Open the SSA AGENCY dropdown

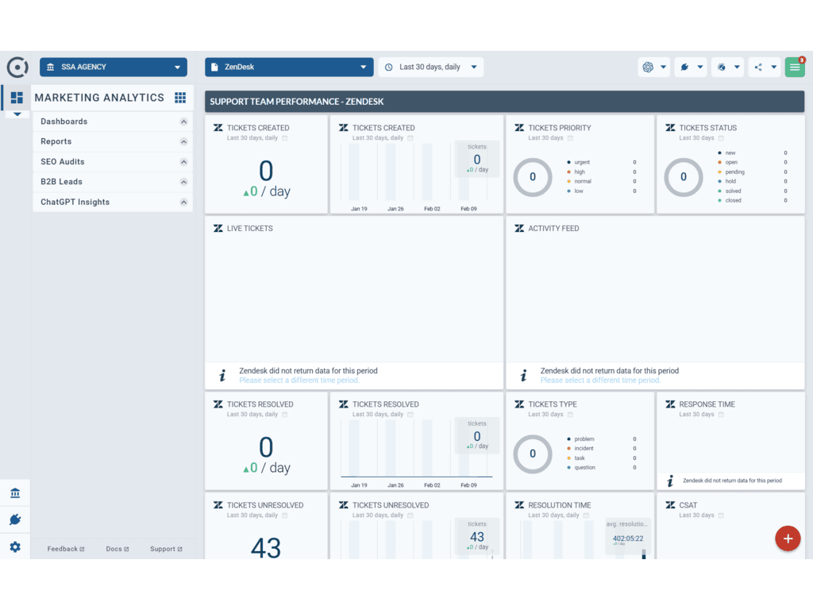[113, 67]
